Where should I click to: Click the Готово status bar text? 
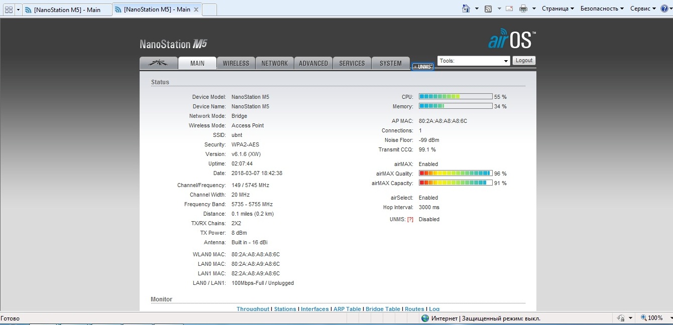pyautogui.click(x=10, y=318)
